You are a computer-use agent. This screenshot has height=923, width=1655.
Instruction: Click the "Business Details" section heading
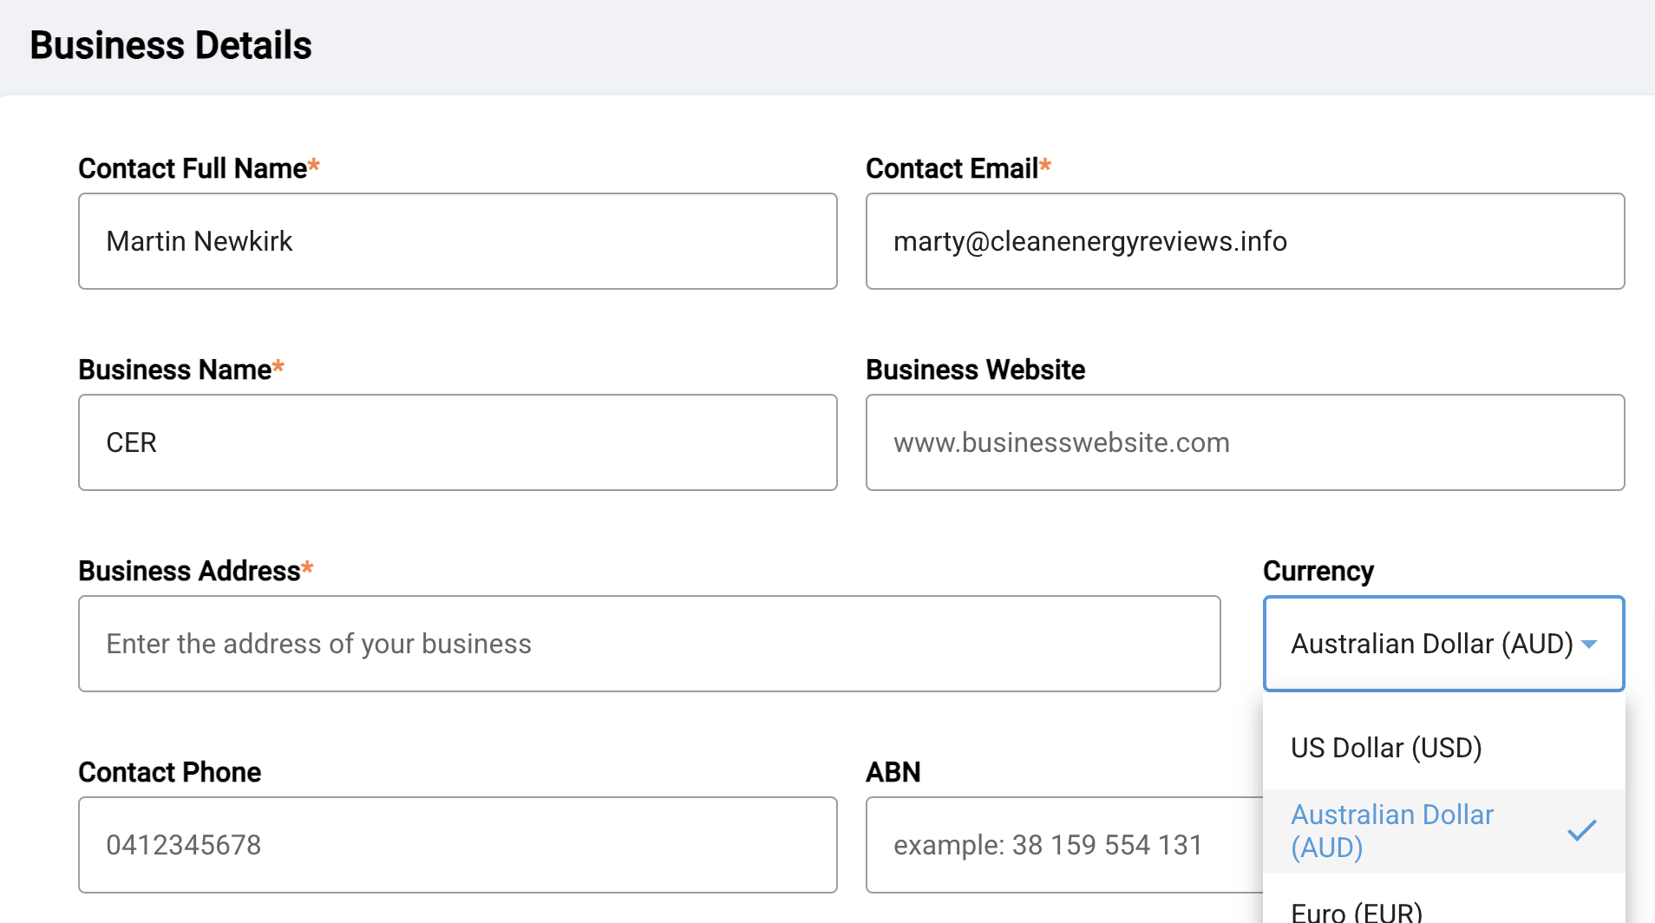coord(171,45)
